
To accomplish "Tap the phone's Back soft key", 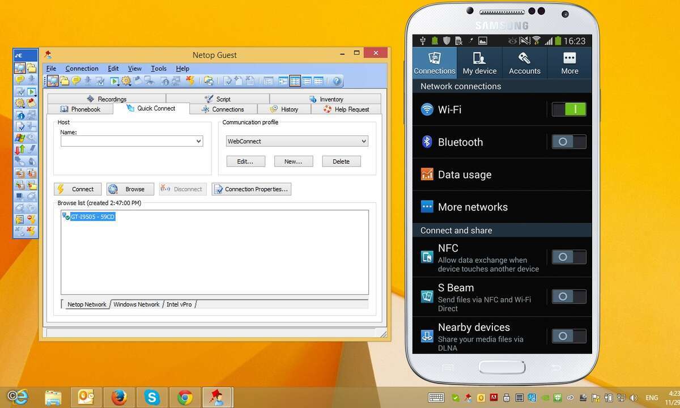I will [556, 367].
